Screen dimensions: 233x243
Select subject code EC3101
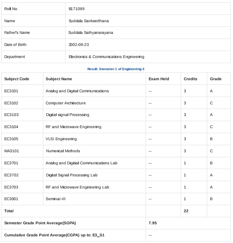point(11,91)
